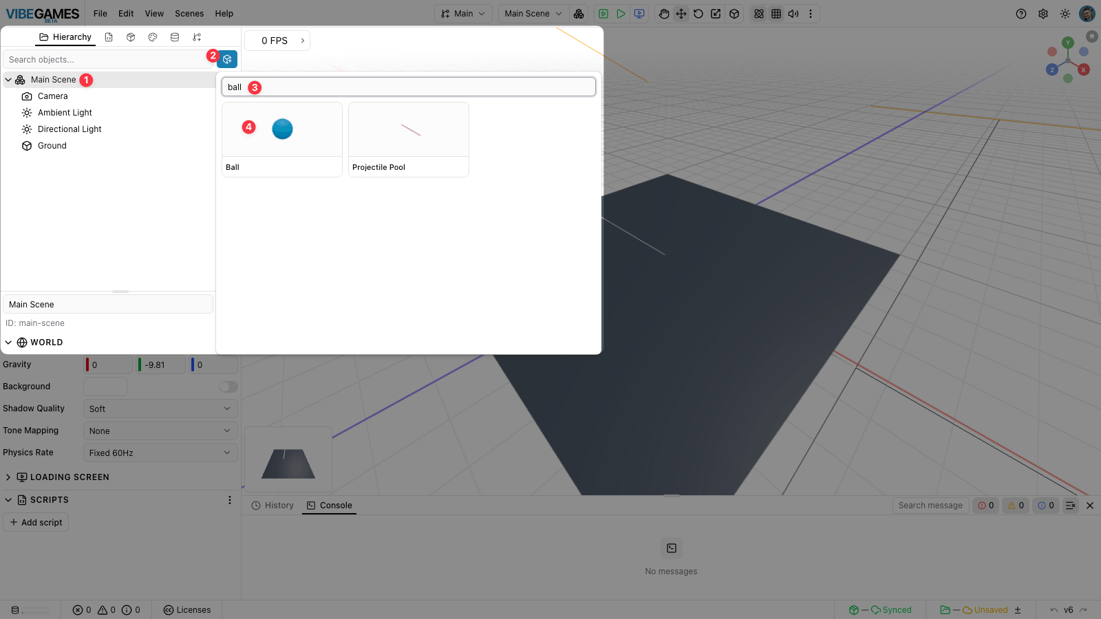Image resolution: width=1101 pixels, height=619 pixels.
Task: Click the Search objects field
Action: (x=108, y=60)
